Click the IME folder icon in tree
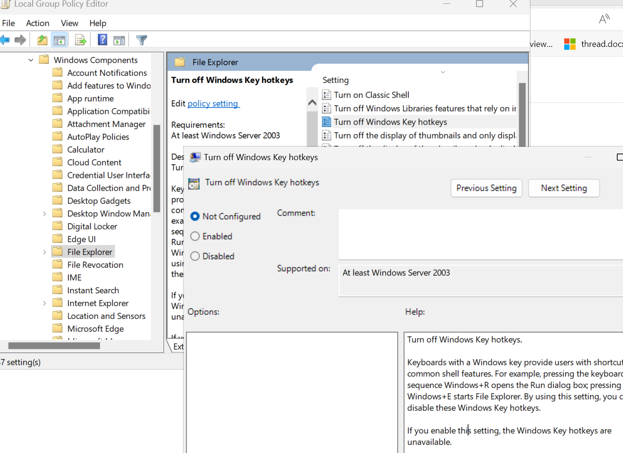623x453 pixels. (x=57, y=277)
